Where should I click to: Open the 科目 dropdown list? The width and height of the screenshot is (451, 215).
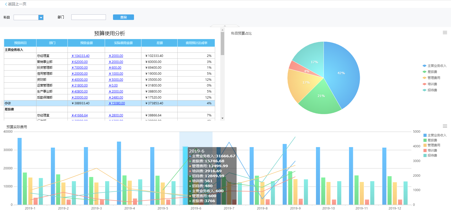tap(41, 18)
